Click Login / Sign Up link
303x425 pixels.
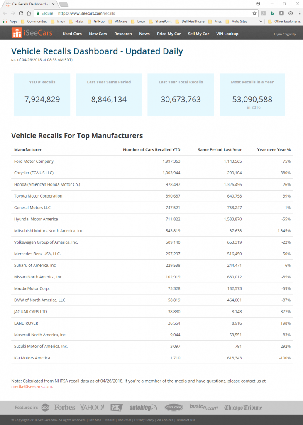click(285, 34)
